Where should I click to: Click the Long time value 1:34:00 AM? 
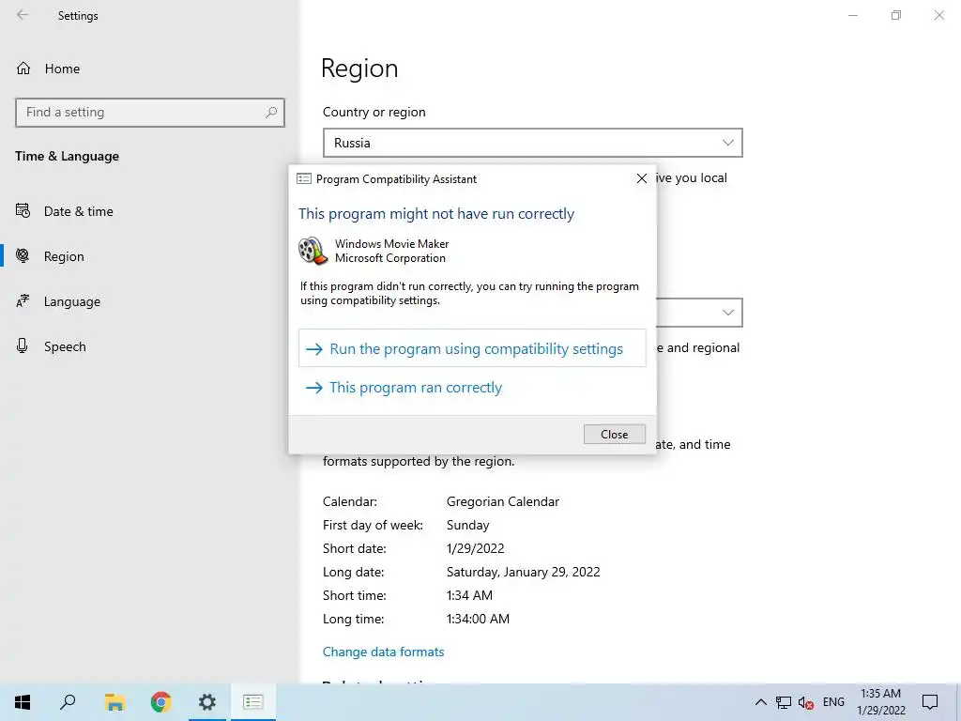click(x=478, y=619)
